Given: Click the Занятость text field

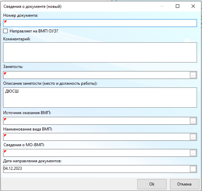Looking at the screenshot, I should click(96, 75).
